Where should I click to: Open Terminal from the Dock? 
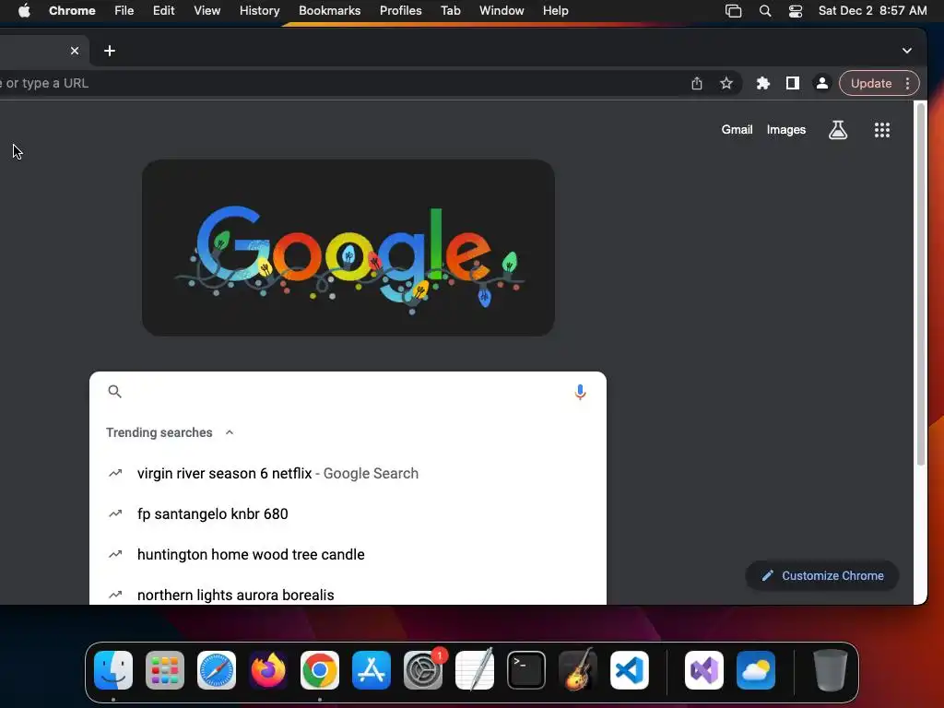(526, 670)
